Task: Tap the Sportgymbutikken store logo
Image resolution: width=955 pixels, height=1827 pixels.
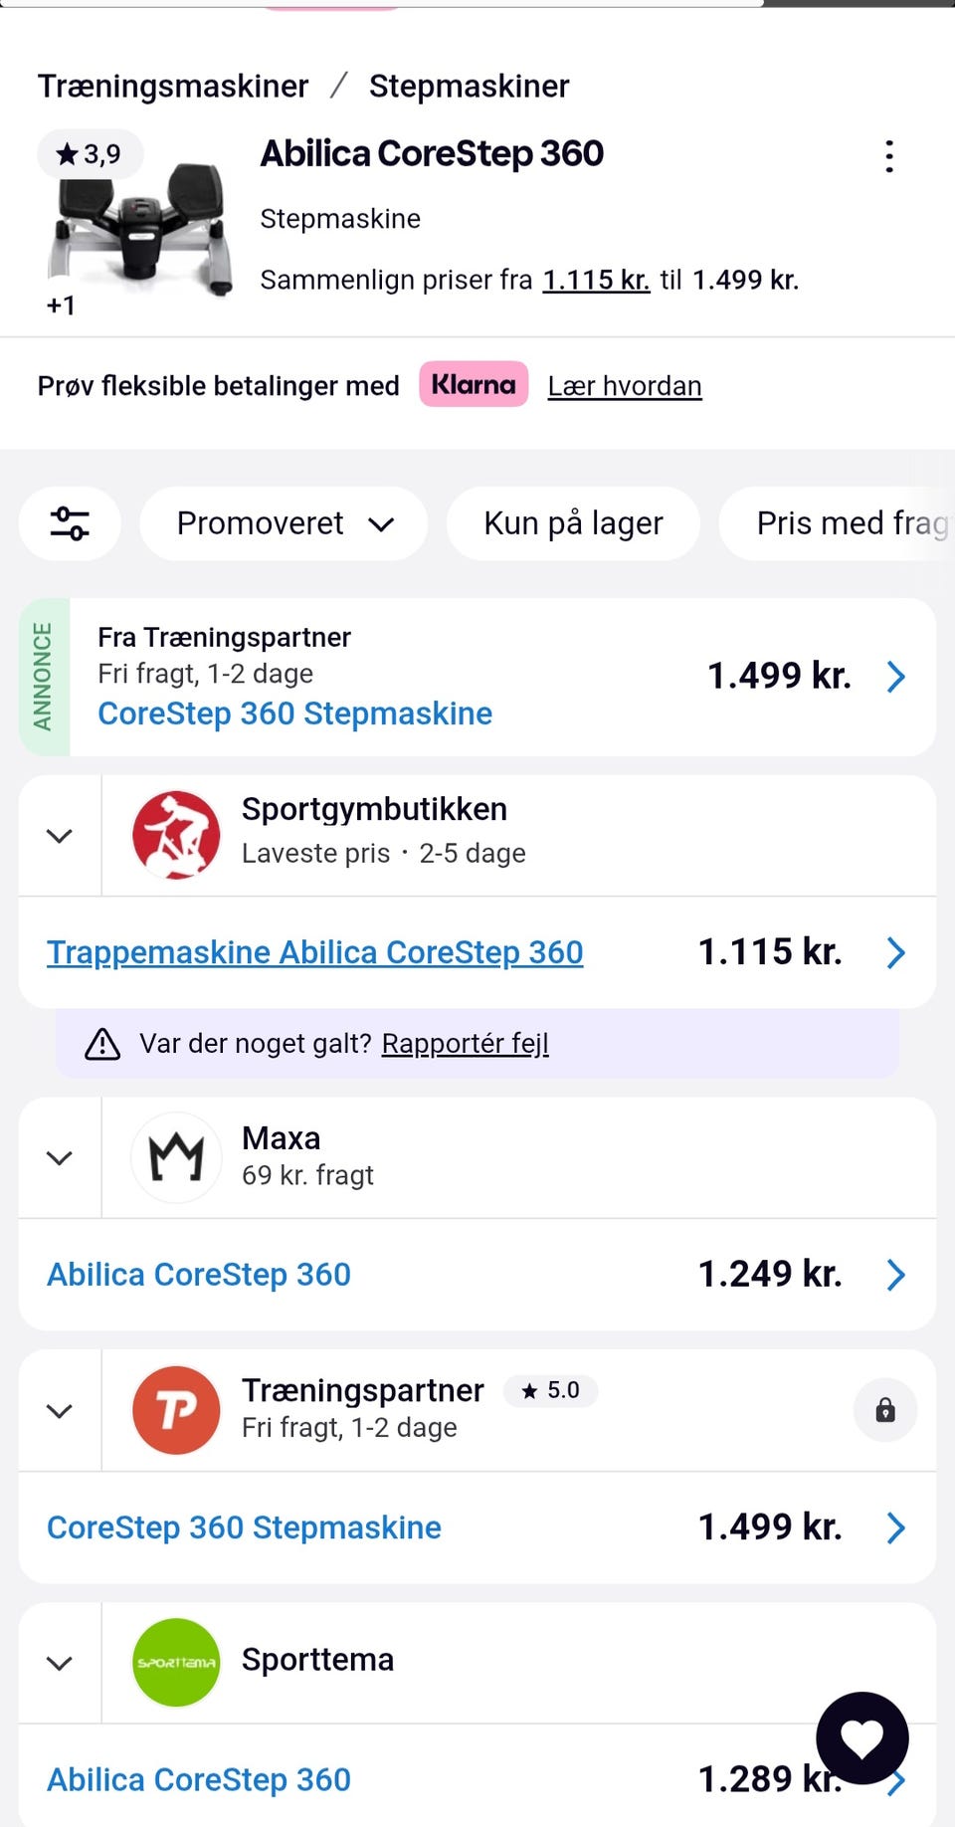Action: point(176,835)
